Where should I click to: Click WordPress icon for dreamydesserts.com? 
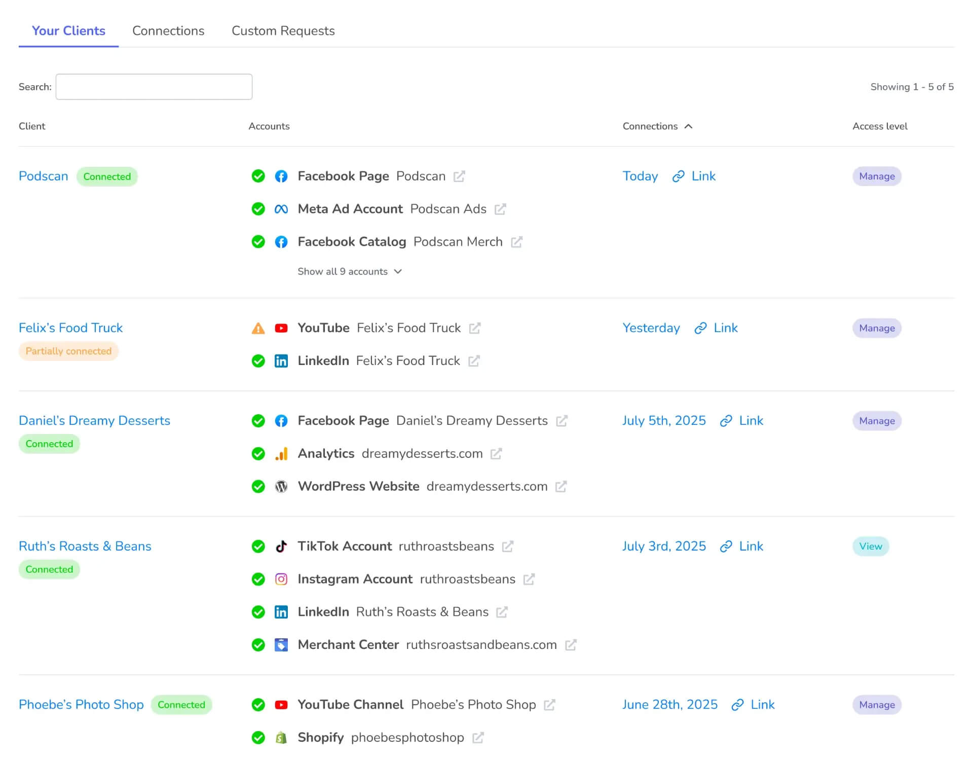(281, 487)
